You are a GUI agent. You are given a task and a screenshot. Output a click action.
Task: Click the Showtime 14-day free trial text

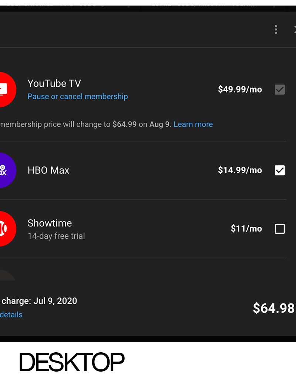[x=56, y=236]
